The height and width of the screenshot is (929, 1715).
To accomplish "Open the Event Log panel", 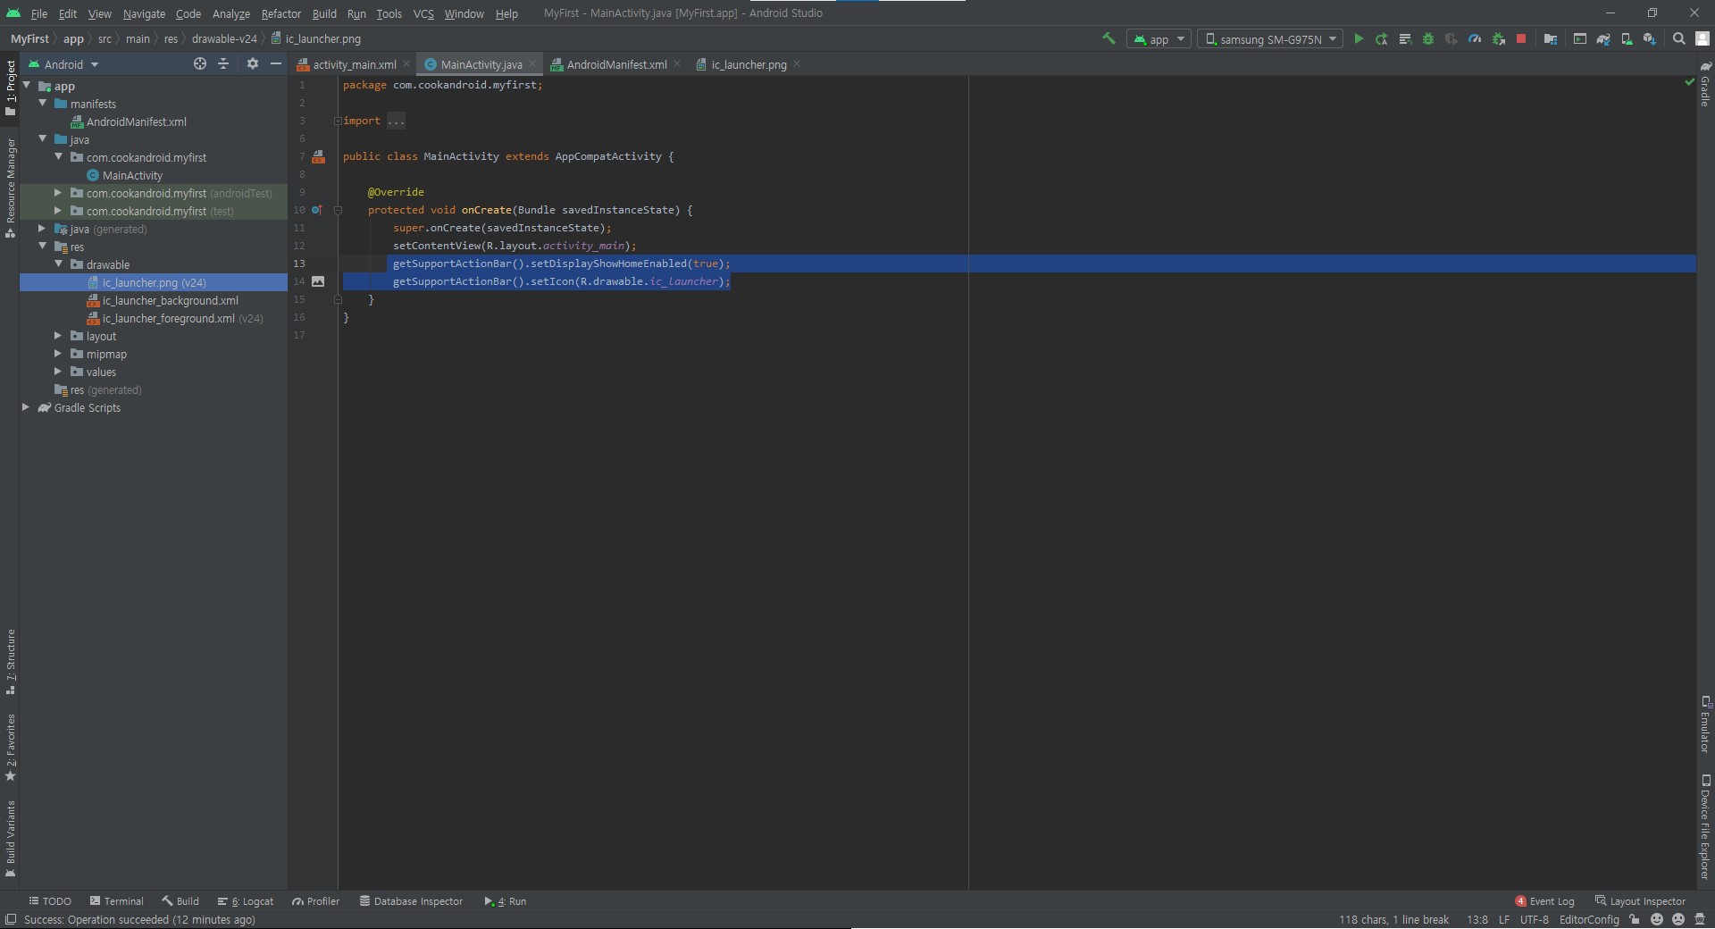I will click(1544, 901).
